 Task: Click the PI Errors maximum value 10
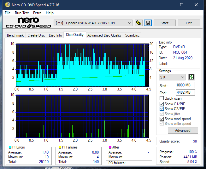pos(47,157)
